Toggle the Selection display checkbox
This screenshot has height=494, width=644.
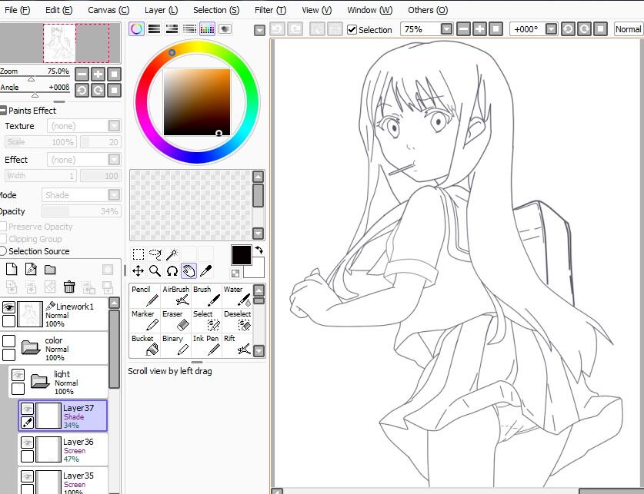[352, 29]
